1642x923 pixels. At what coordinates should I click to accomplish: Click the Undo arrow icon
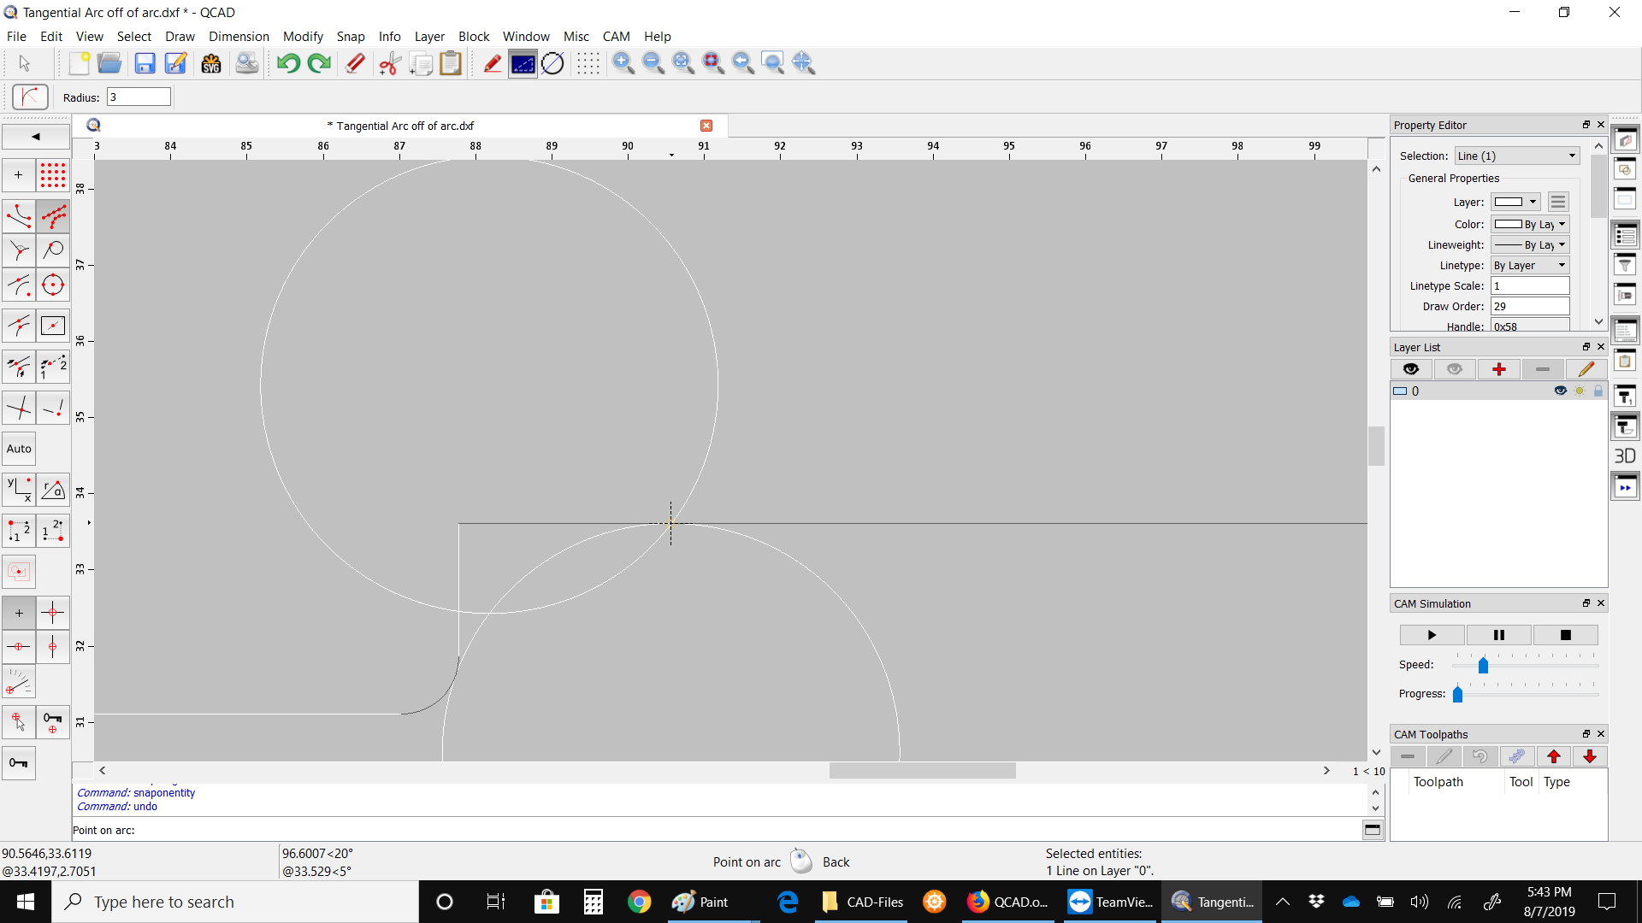[x=288, y=63]
